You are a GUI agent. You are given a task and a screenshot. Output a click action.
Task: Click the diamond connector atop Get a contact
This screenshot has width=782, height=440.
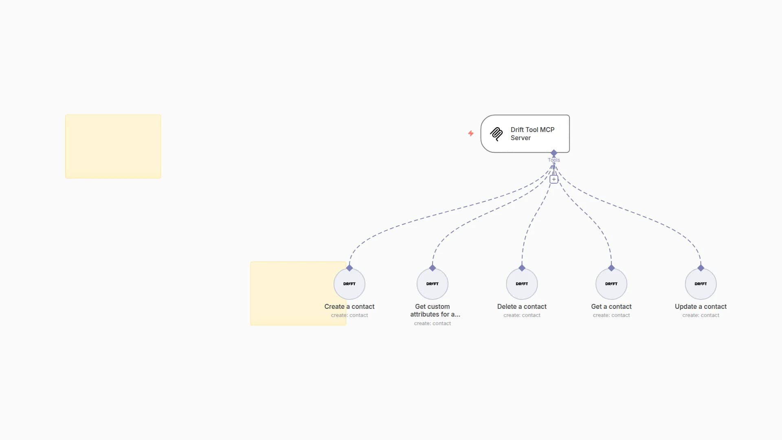point(611,268)
